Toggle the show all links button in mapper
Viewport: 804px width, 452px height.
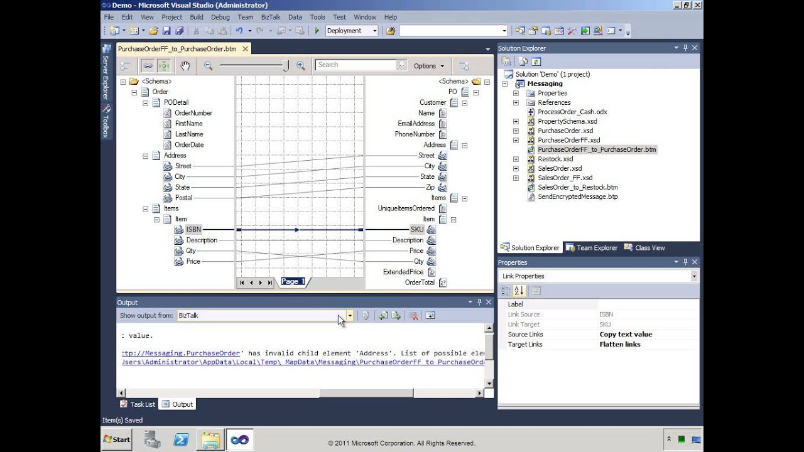[148, 65]
